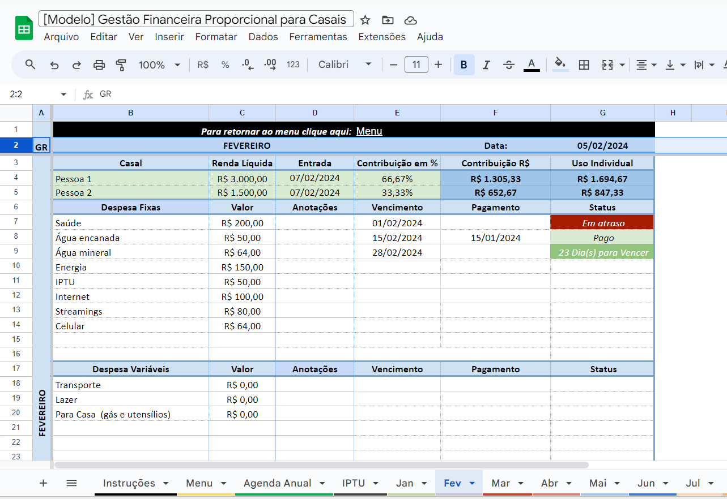Image resolution: width=727 pixels, height=499 pixels.
Task: Open the Extensões menu
Action: click(x=382, y=37)
